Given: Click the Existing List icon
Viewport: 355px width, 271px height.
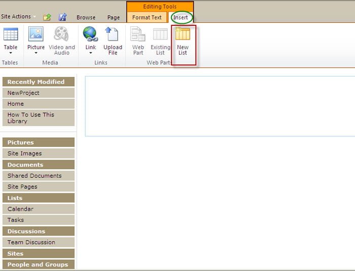Looking at the screenshot, I should tap(160, 34).
